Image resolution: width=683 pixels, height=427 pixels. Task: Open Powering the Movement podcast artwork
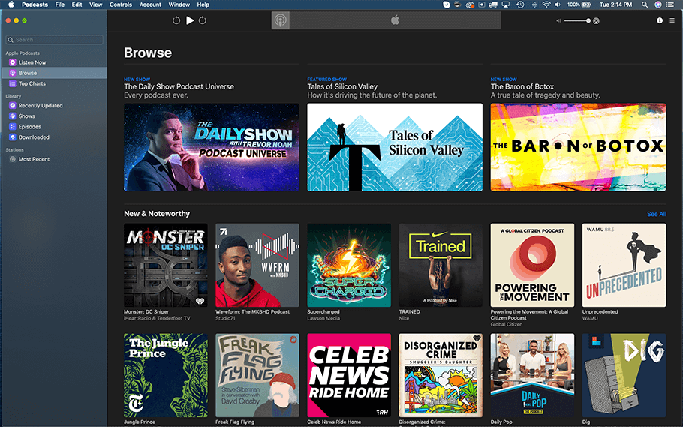tap(532, 266)
